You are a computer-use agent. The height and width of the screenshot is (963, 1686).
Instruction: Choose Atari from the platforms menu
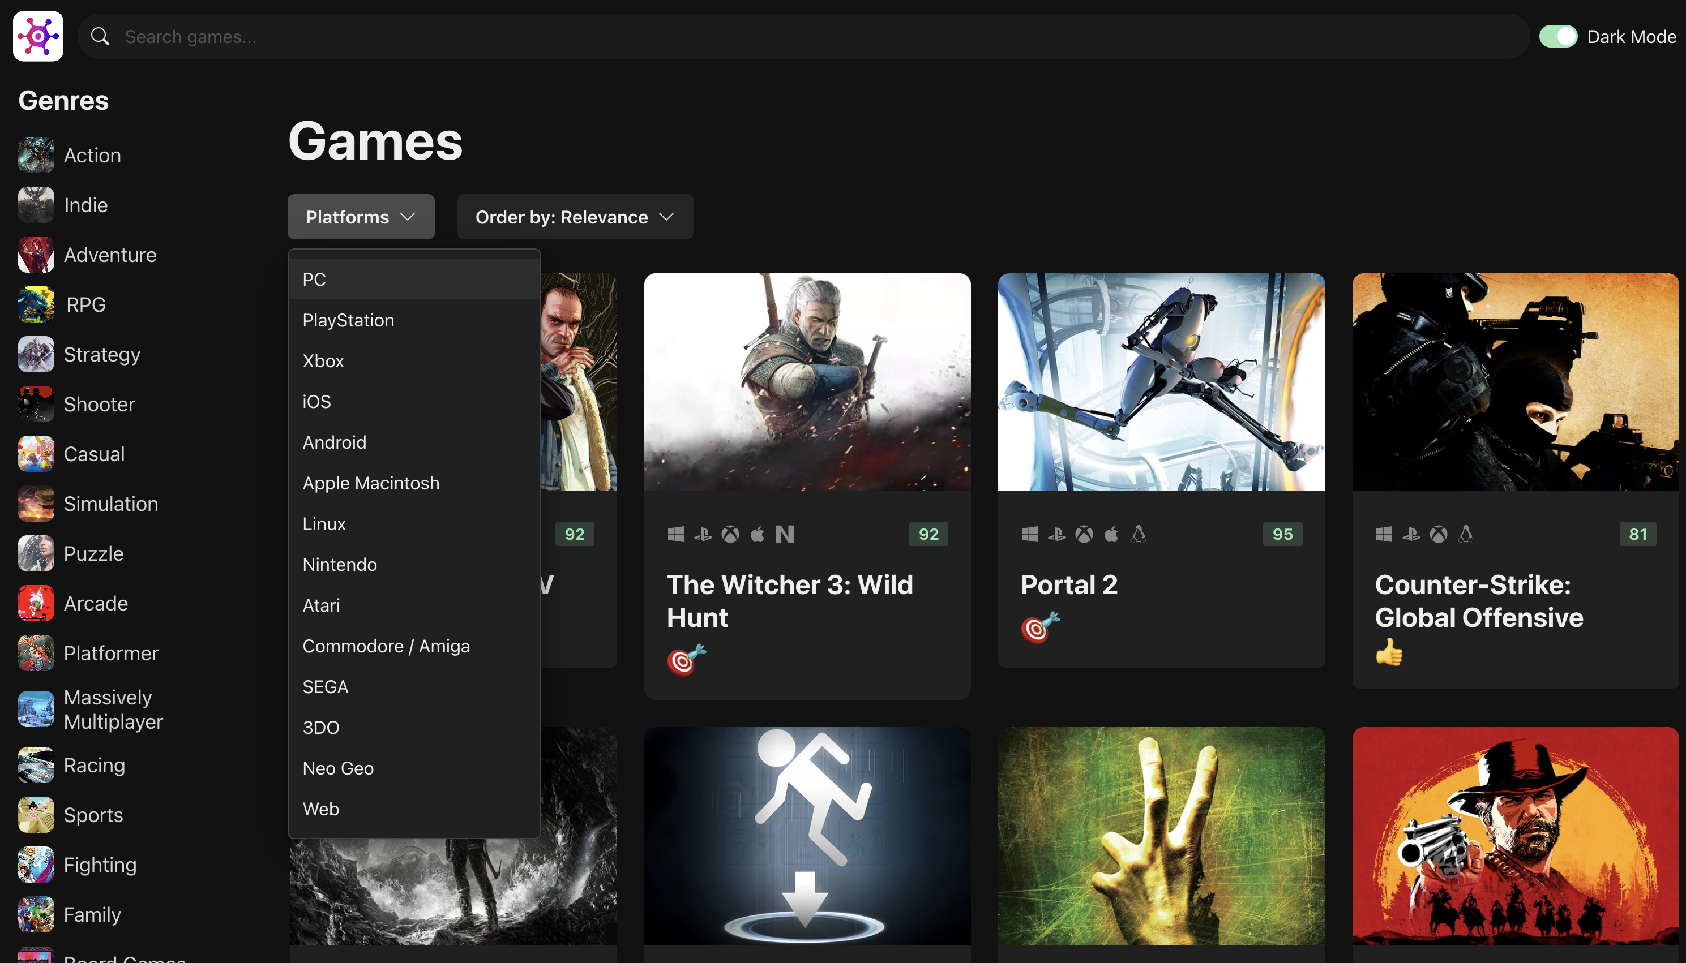coord(414,605)
